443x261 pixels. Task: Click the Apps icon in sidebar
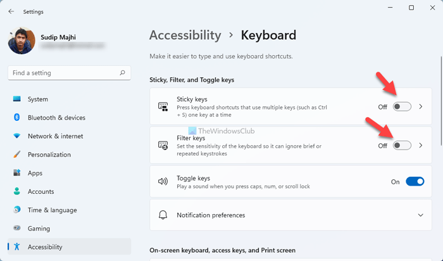click(16, 173)
